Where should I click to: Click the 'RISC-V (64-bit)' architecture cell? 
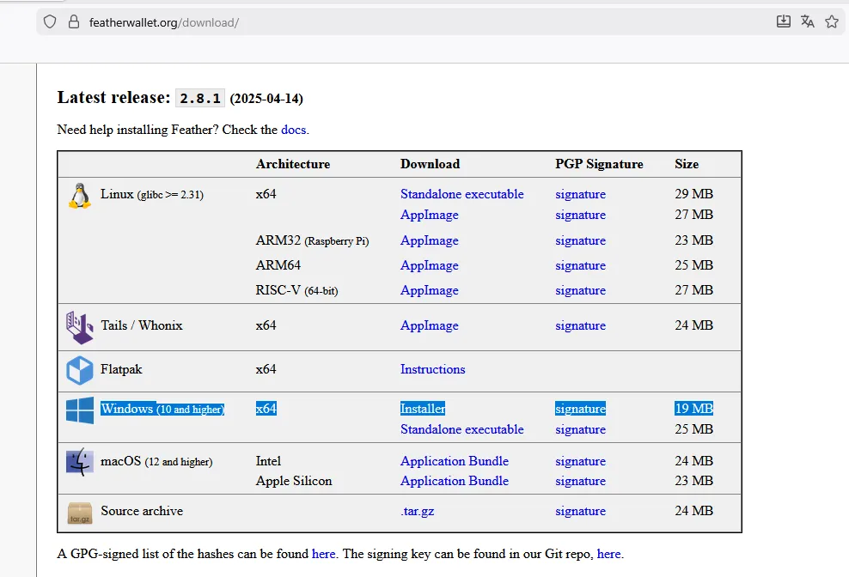tap(296, 291)
